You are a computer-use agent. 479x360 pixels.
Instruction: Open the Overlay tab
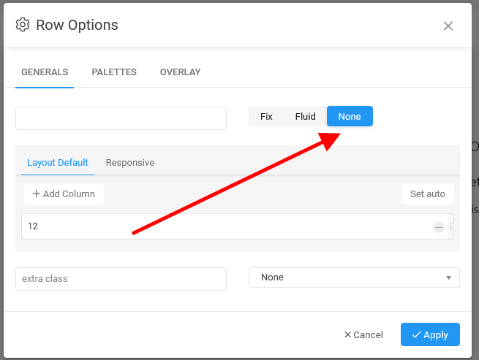point(180,72)
